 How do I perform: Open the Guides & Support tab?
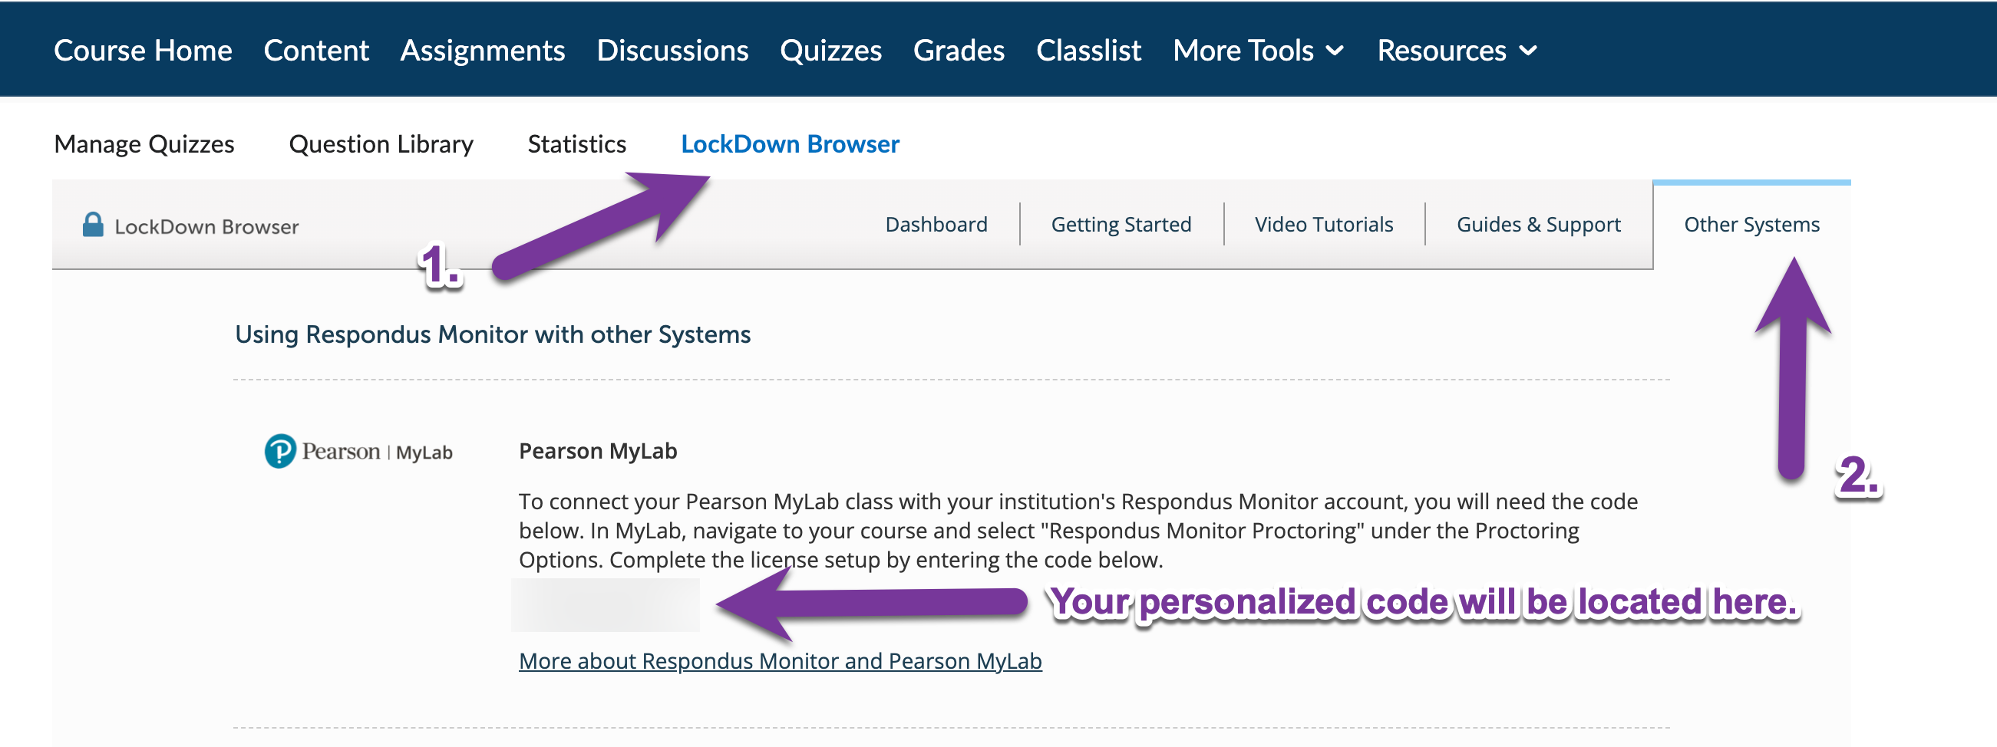[x=1539, y=224]
